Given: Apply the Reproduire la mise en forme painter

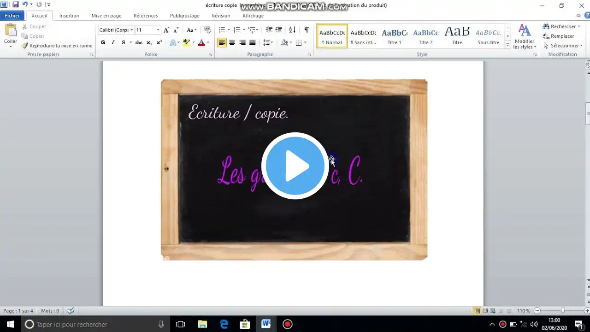Looking at the screenshot, I should click(x=57, y=46).
